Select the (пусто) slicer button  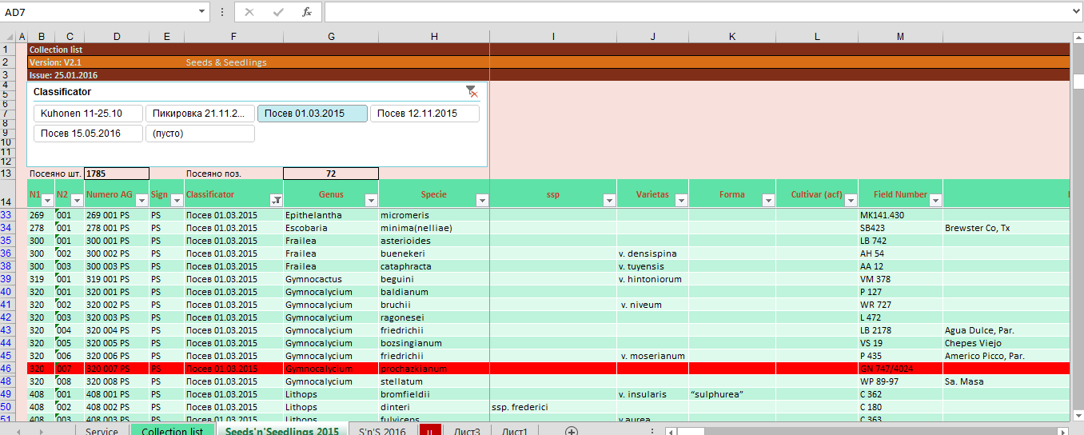200,134
